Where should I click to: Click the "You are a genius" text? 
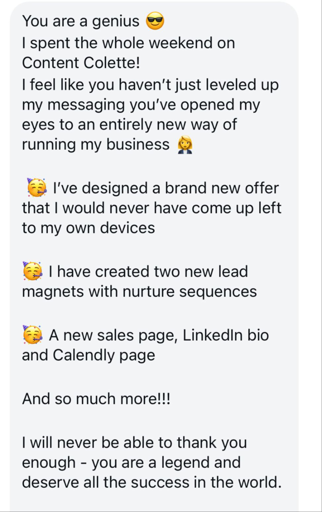(81, 21)
